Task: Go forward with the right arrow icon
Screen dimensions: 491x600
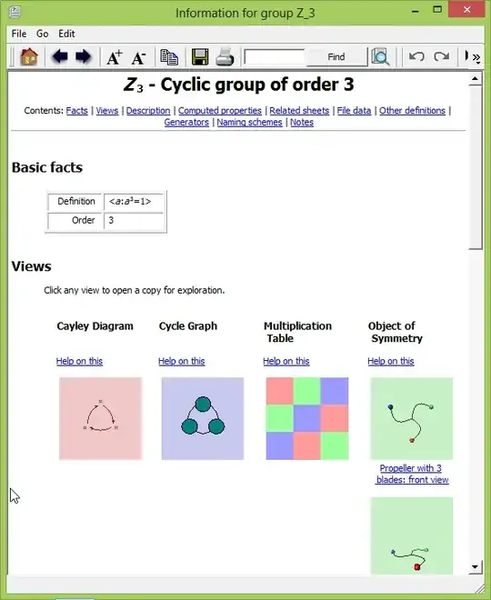Action: 83,56
